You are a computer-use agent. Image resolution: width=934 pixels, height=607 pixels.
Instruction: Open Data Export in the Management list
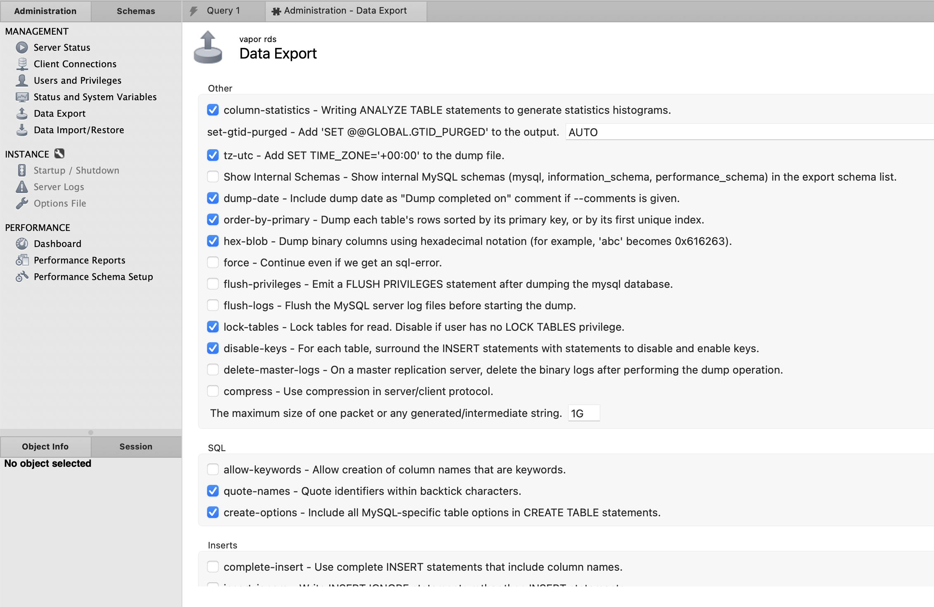pyautogui.click(x=60, y=113)
